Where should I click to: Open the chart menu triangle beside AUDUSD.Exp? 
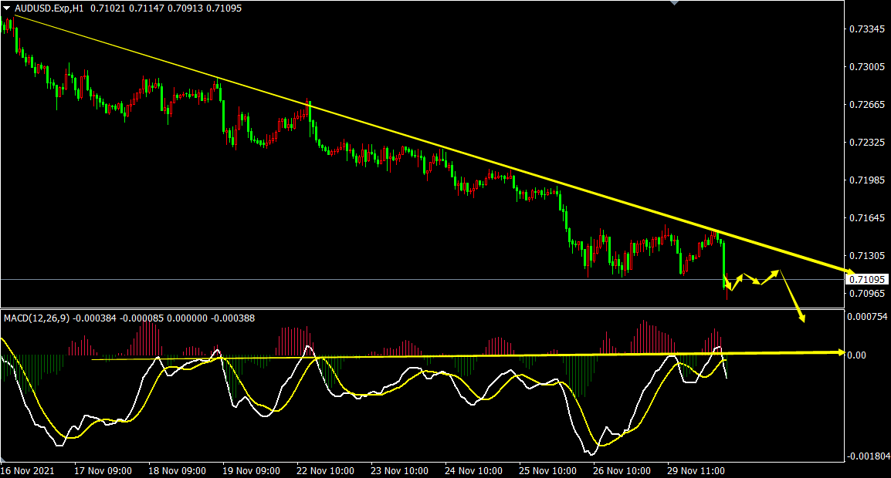[7, 8]
